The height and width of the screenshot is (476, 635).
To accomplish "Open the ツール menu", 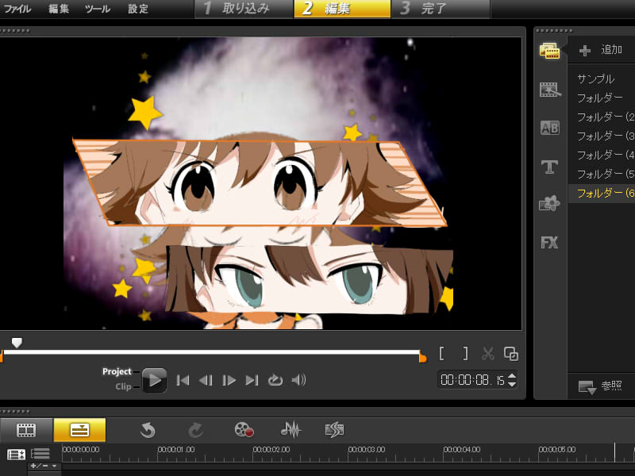I will (98, 9).
